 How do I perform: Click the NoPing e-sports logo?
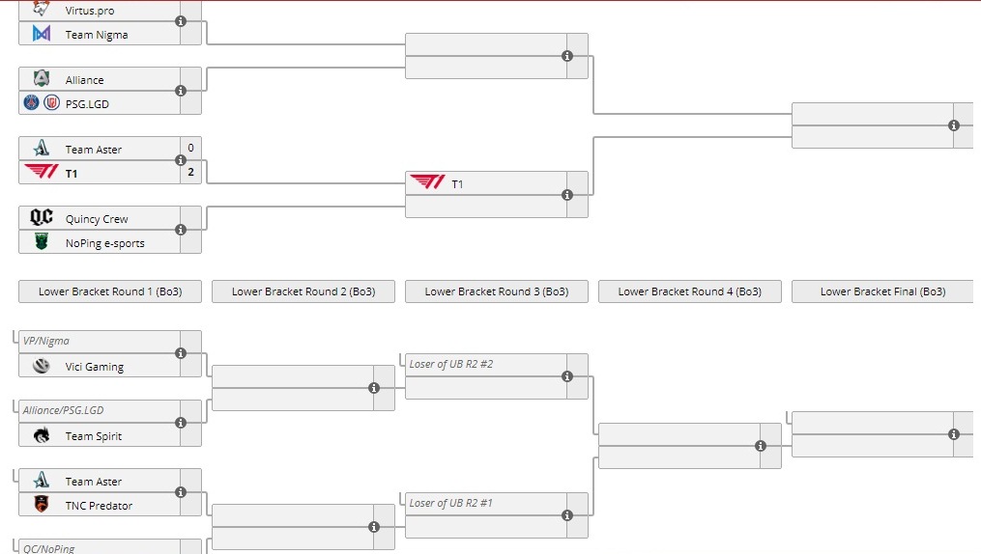pos(42,242)
